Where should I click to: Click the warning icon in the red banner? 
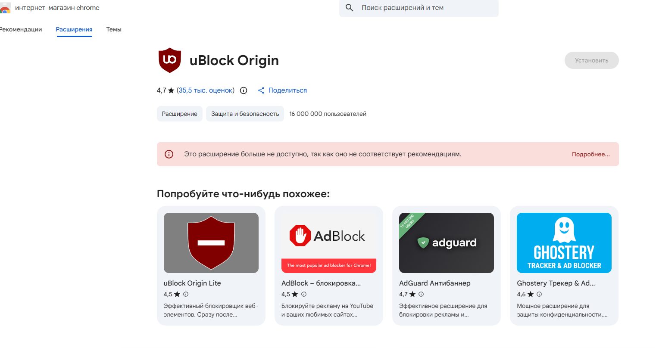tap(169, 154)
